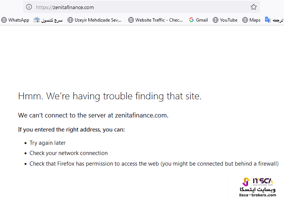The width and height of the screenshot is (284, 202).
Task: Open the Uzeyir Mehdizade bookmark
Action: pos(98,20)
